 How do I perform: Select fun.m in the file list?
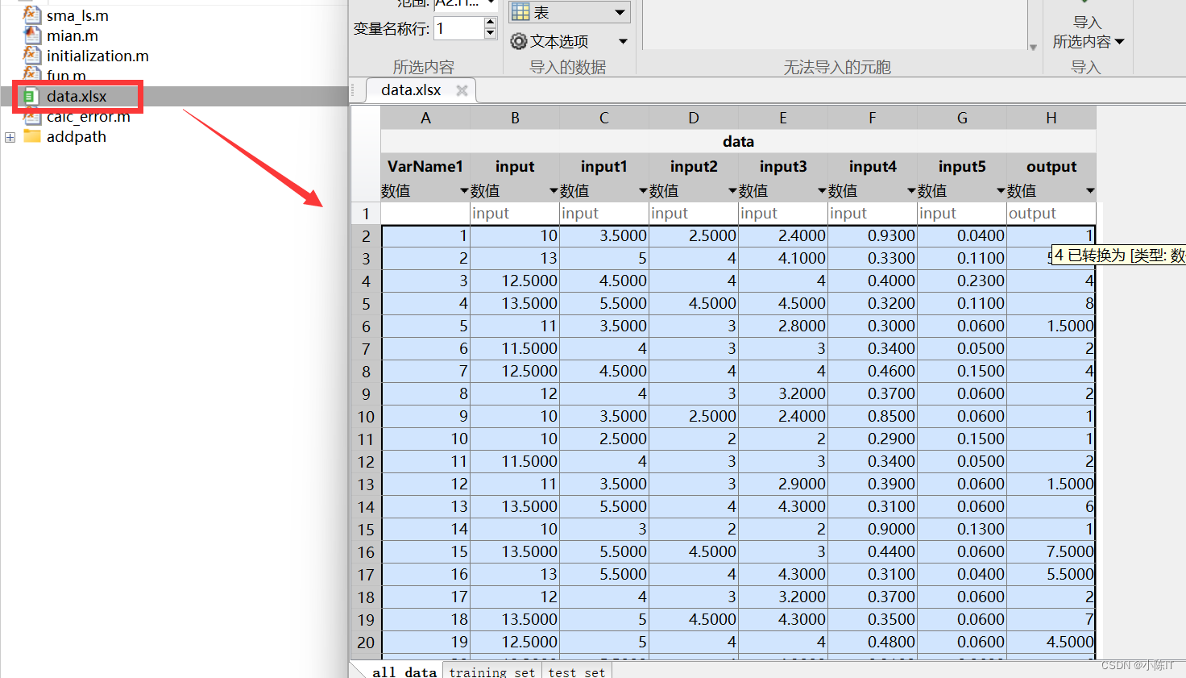pyautogui.click(x=66, y=76)
